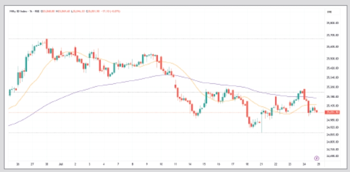Click the 25,800.00 label on price axis
The image size is (350, 172).
[333, 24]
